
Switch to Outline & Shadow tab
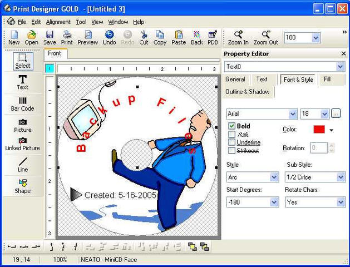(248, 92)
